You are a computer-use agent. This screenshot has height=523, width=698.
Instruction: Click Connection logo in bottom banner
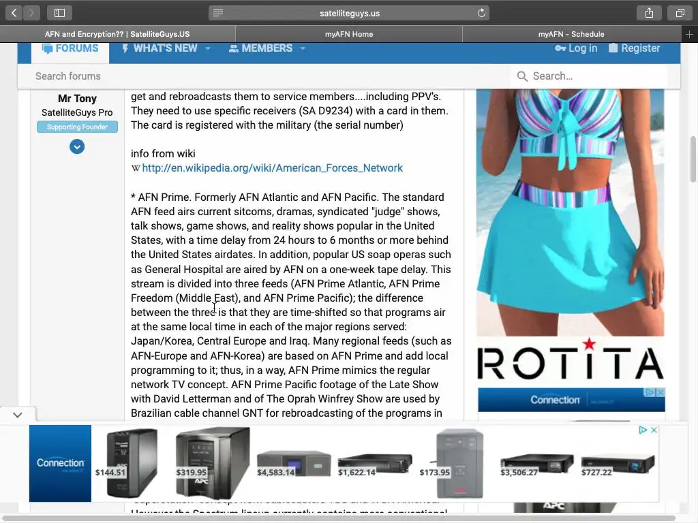pyautogui.click(x=60, y=463)
